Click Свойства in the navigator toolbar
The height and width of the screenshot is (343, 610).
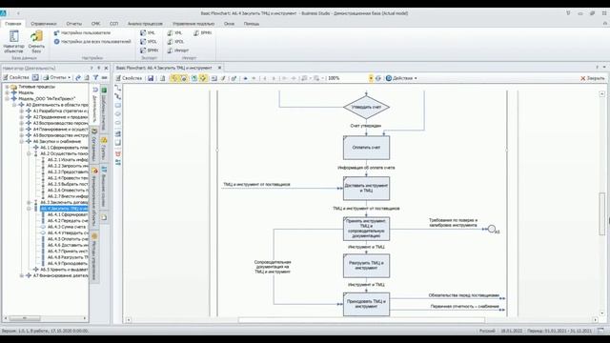(x=16, y=78)
